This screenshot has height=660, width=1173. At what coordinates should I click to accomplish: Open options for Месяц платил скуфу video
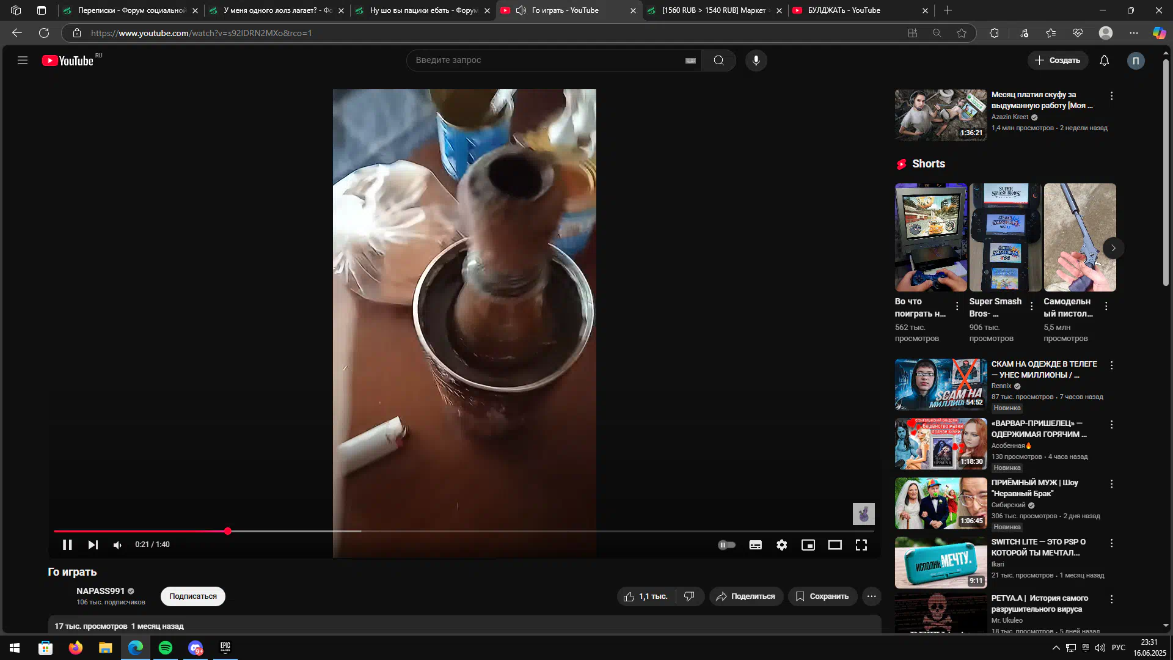pyautogui.click(x=1111, y=96)
